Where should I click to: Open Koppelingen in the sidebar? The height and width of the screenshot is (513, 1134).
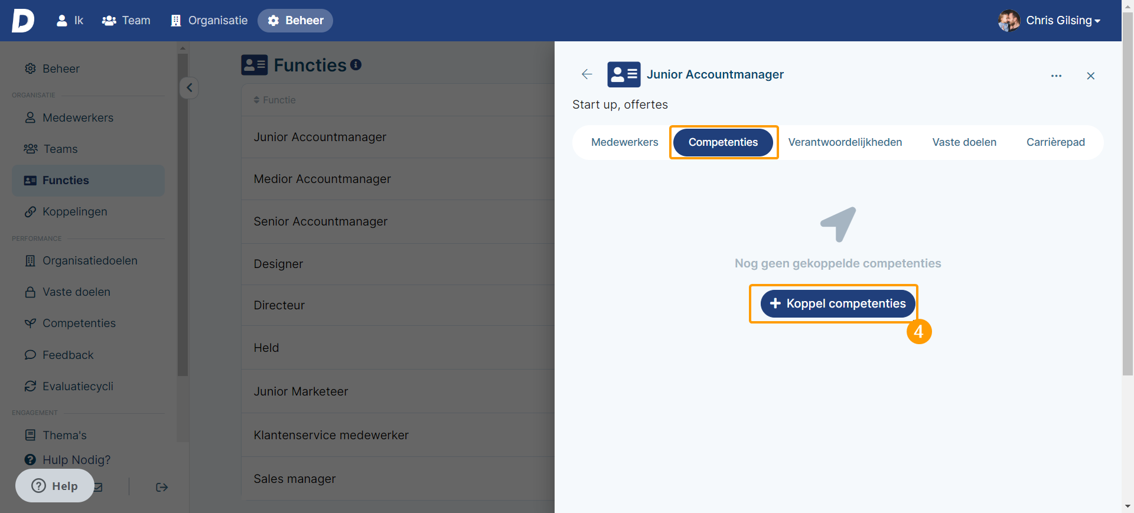click(75, 211)
